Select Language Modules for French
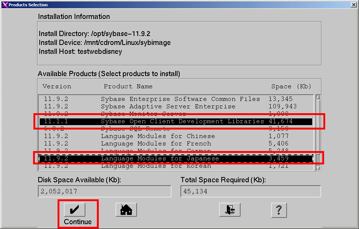The width and height of the screenshot is (359, 229). coord(176,143)
